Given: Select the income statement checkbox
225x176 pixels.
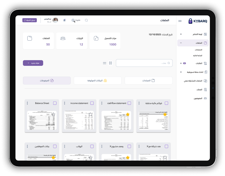Looking at the screenshot, I should point(92,103).
